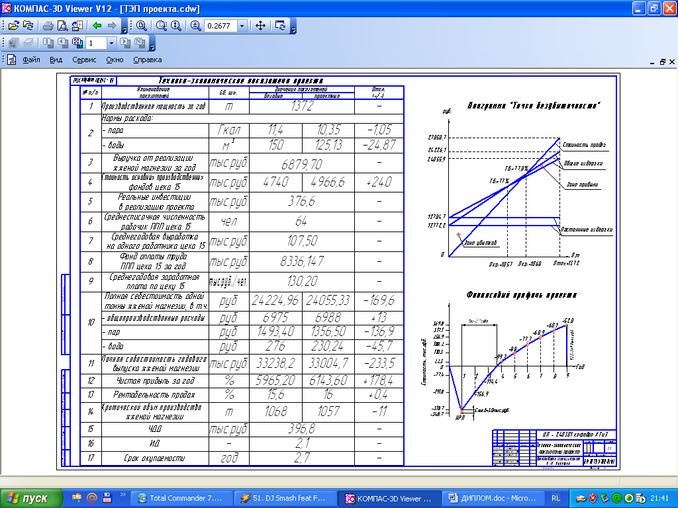
Task: Open the Окно menu
Action: (115, 60)
